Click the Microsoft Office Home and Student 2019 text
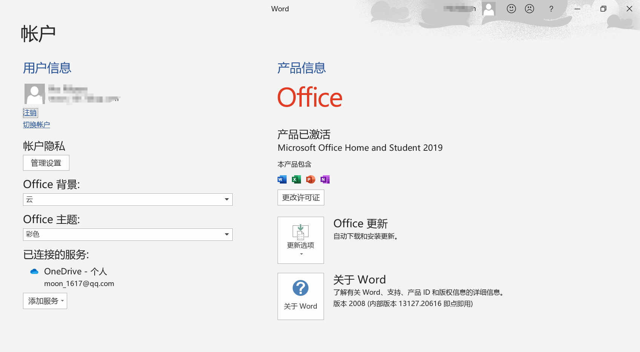The image size is (640, 352). click(x=360, y=148)
